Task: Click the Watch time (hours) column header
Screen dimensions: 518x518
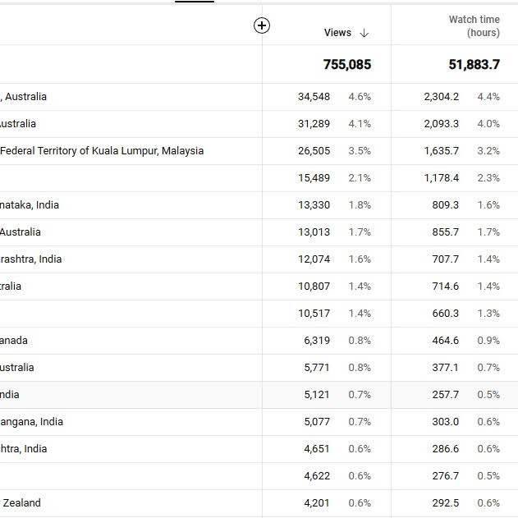Action: 474,26
